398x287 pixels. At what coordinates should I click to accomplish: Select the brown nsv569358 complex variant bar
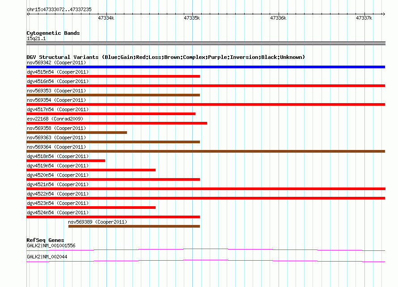click(x=76, y=133)
